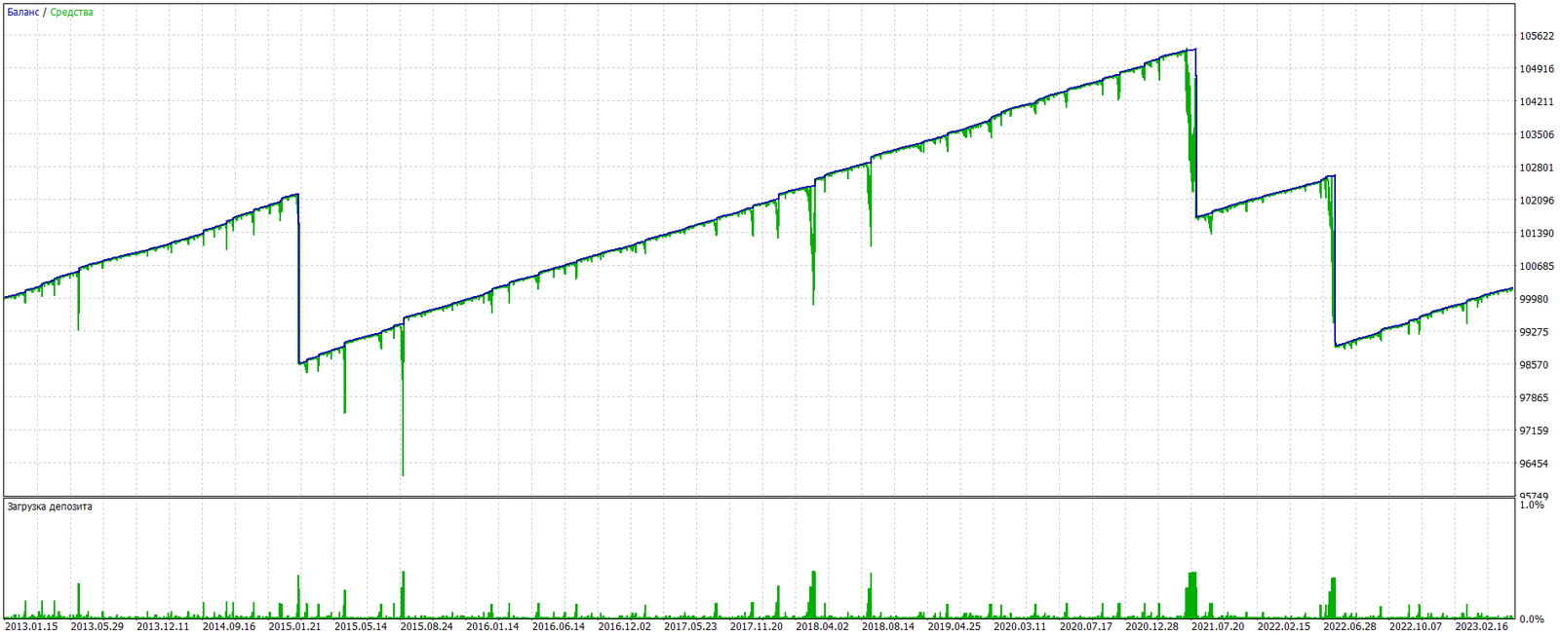Click the 2020.03.11 date label
Viewport: 1560px width, 635px height.
tap(1020, 626)
